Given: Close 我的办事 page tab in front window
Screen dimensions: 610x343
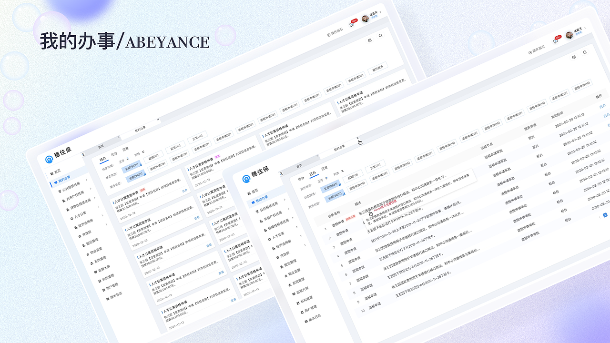Looking at the screenshot, I should tap(357, 138).
